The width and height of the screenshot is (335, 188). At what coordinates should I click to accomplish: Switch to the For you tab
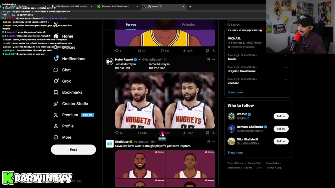(x=131, y=25)
